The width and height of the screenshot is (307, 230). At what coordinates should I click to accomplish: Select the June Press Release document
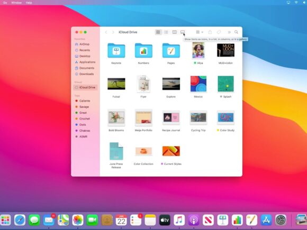click(x=116, y=151)
